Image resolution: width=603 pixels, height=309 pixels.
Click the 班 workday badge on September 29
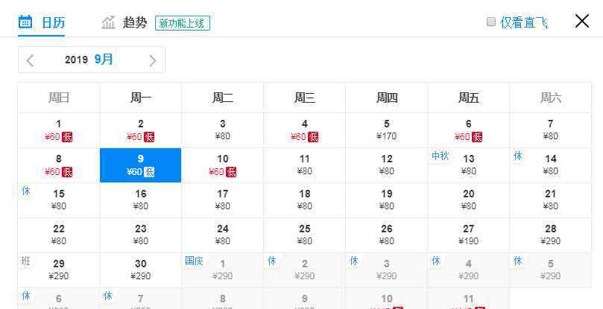26,261
